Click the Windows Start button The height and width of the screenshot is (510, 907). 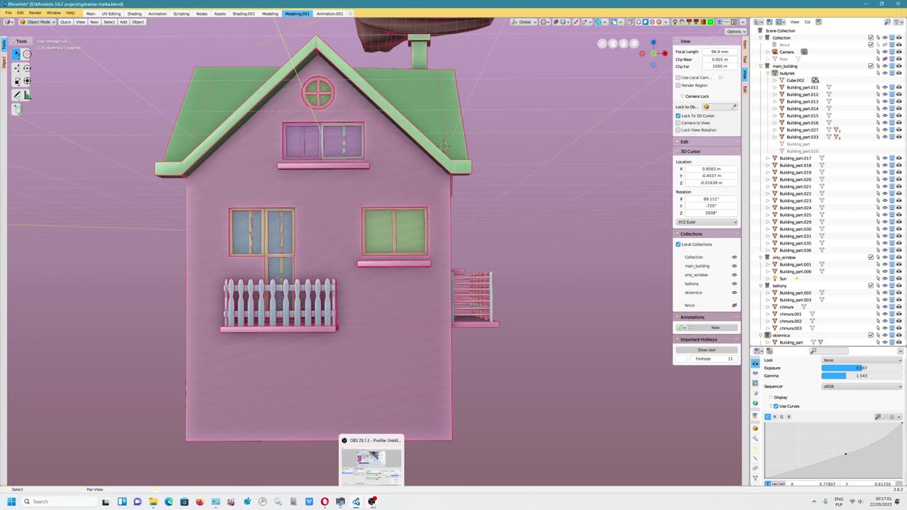11,501
